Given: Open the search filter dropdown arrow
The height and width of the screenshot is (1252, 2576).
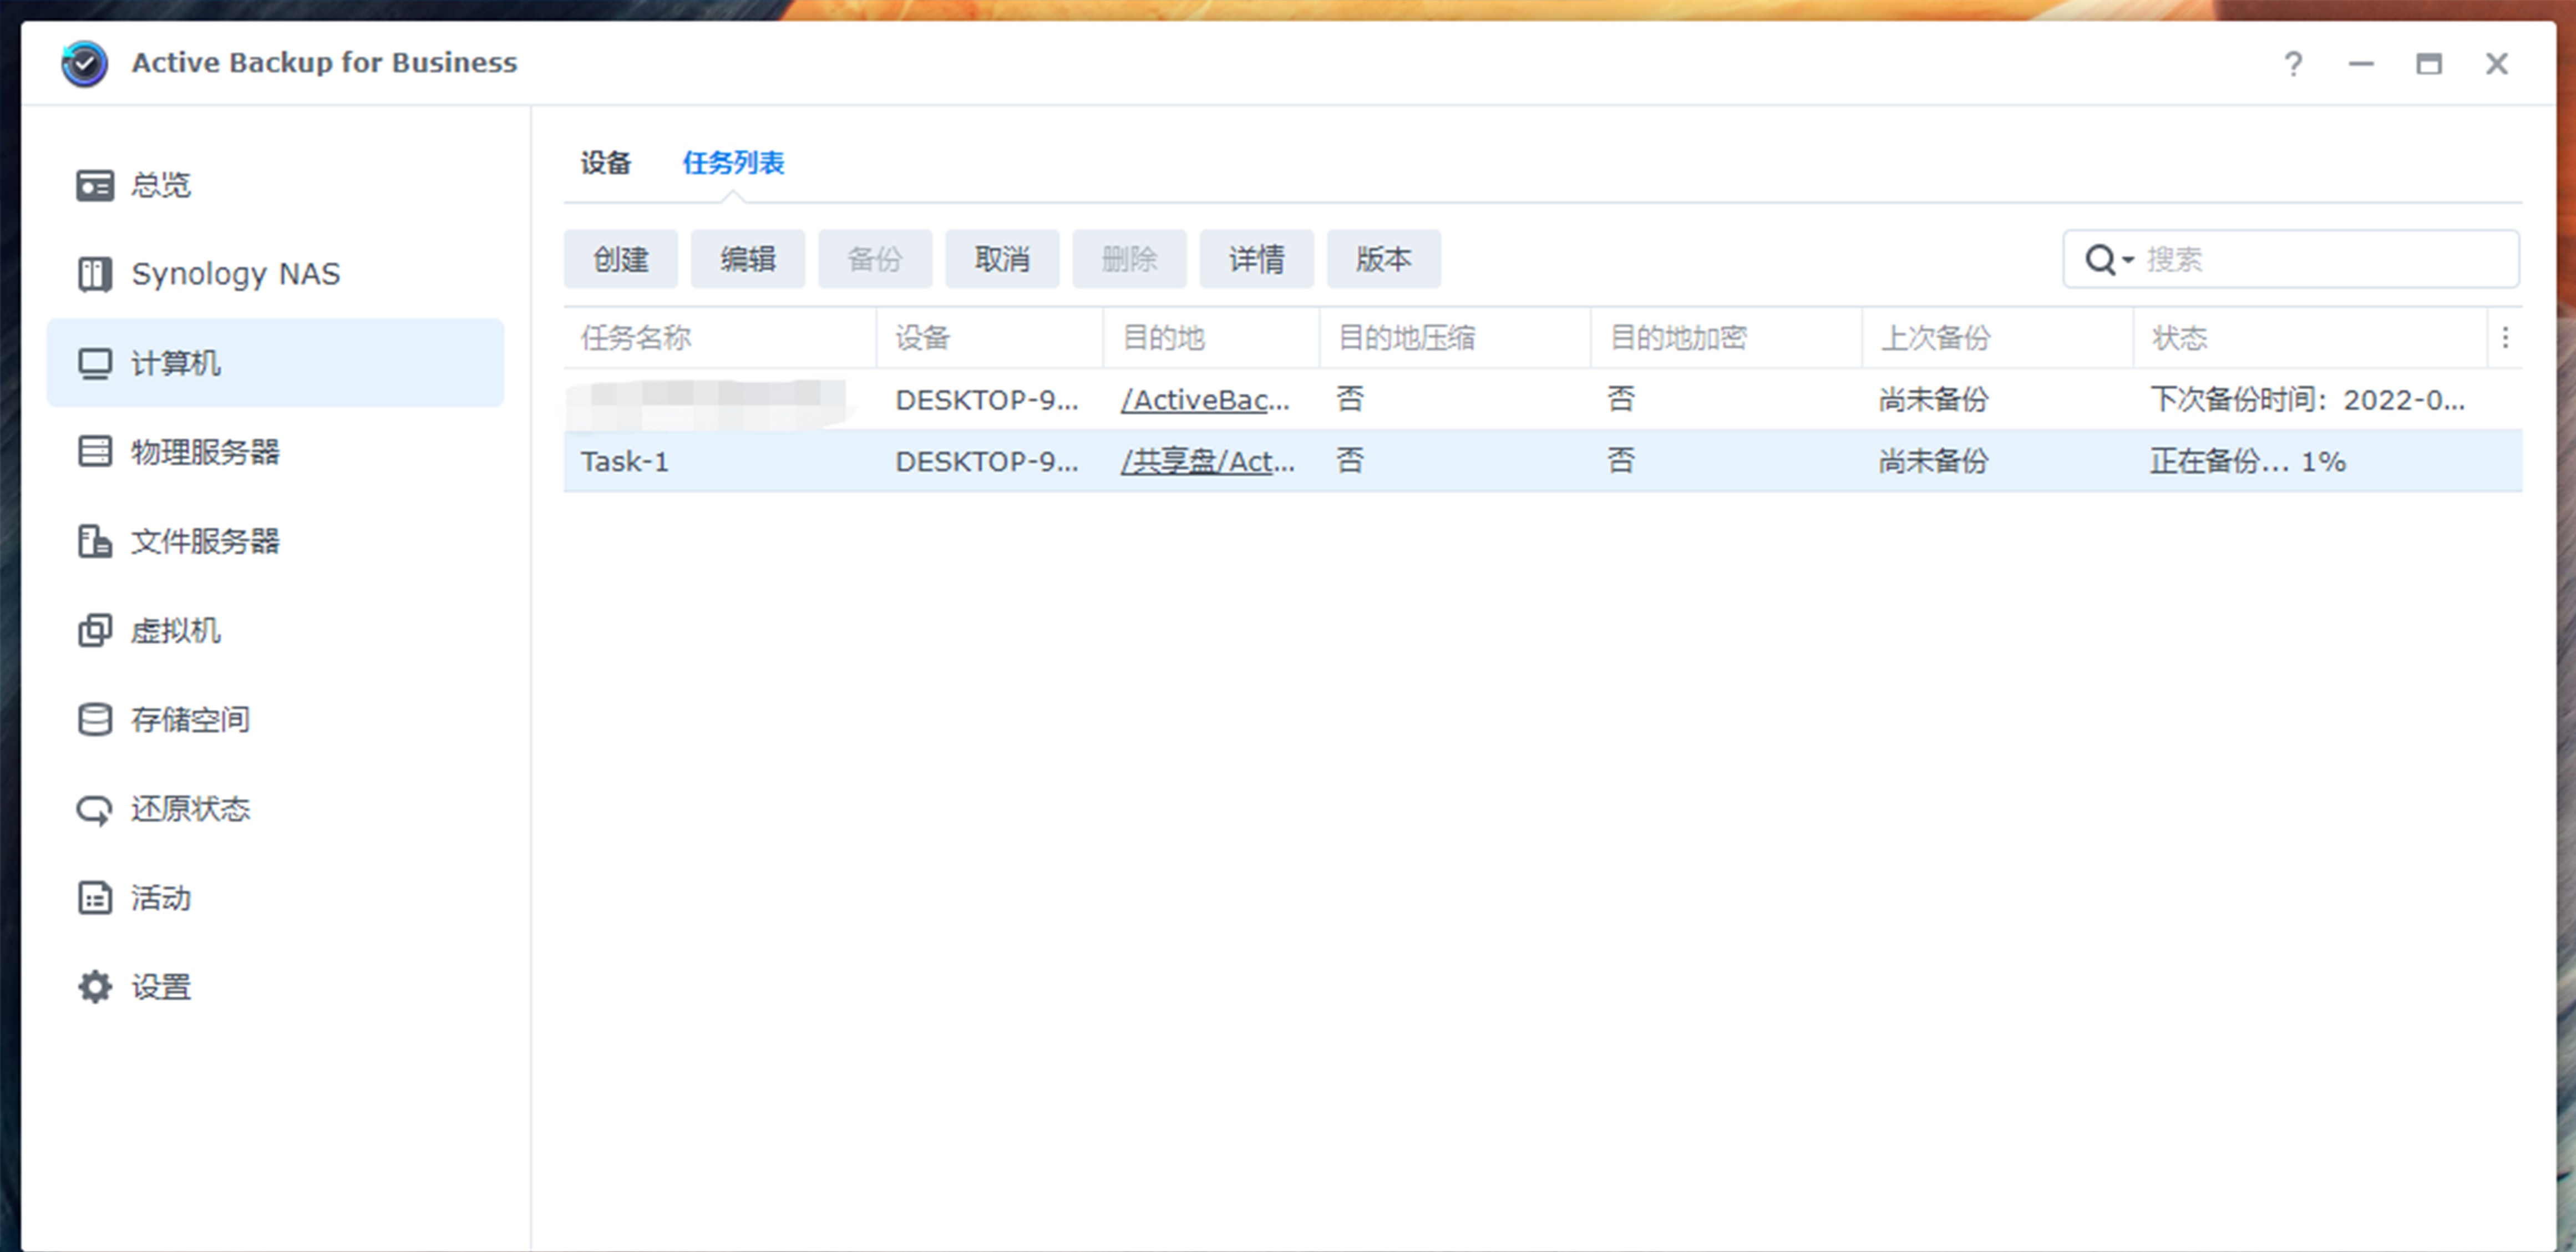Looking at the screenshot, I should [x=2129, y=259].
